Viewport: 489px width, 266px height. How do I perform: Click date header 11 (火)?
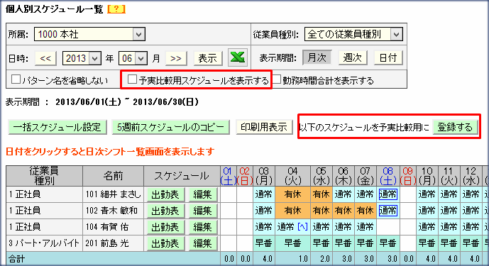point(449,176)
